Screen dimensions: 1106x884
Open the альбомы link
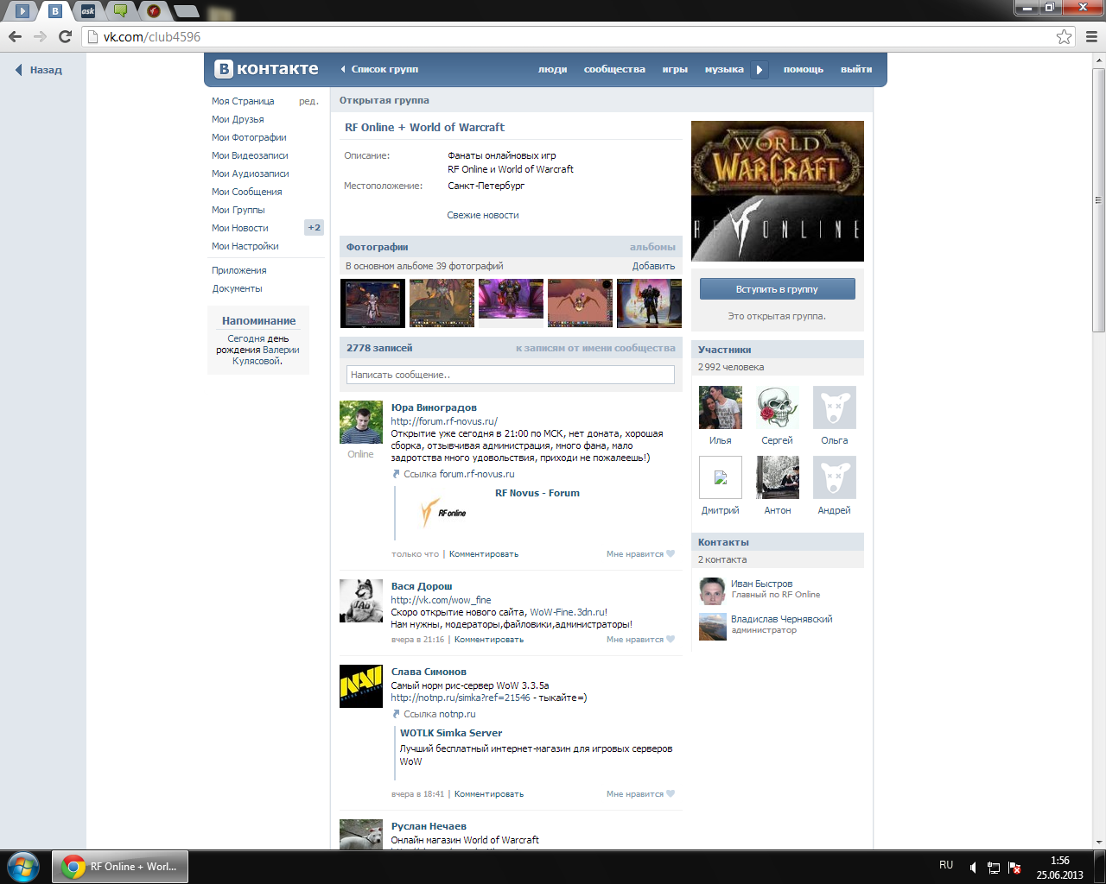pyautogui.click(x=652, y=247)
